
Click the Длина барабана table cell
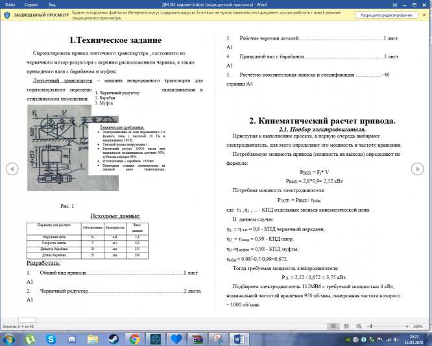point(54,255)
